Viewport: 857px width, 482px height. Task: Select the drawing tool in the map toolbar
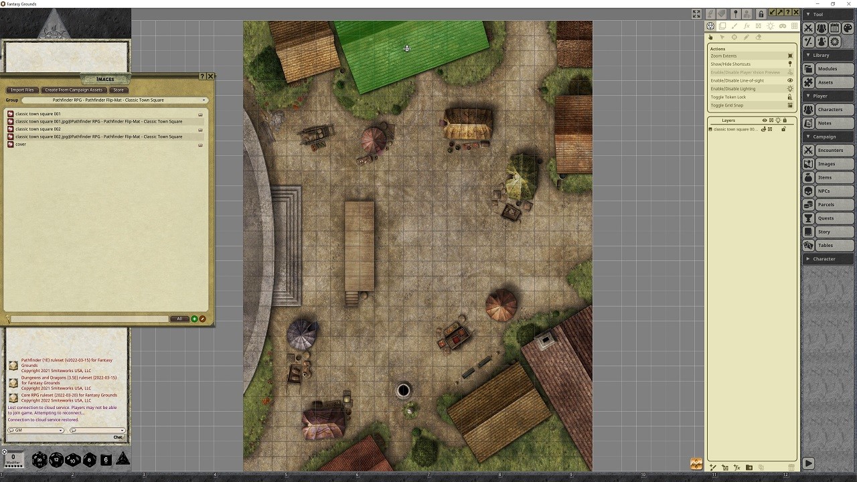[734, 26]
